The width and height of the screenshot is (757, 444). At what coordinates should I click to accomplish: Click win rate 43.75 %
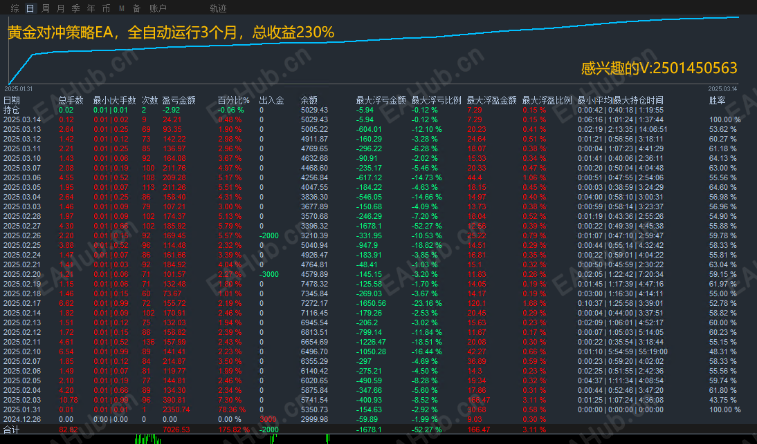722,400
